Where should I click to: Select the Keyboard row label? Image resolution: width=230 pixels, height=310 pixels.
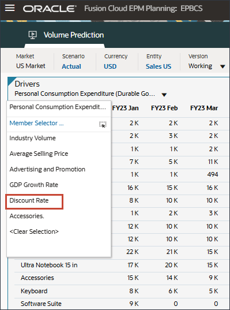click(34, 291)
